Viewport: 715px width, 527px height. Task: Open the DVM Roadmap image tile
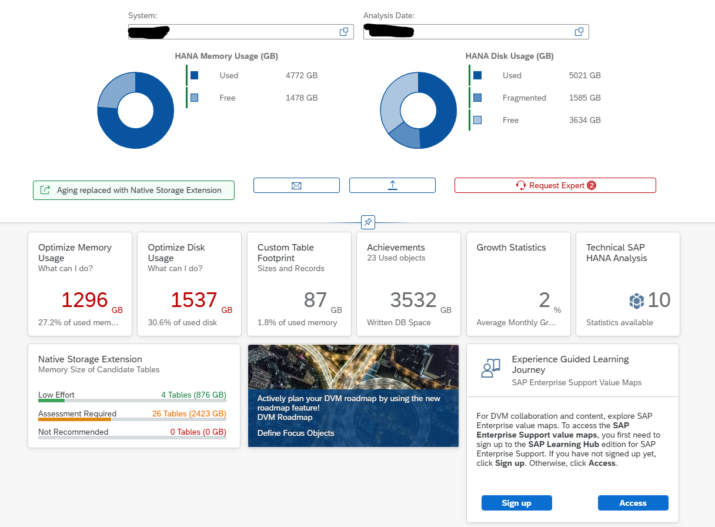[x=353, y=396]
